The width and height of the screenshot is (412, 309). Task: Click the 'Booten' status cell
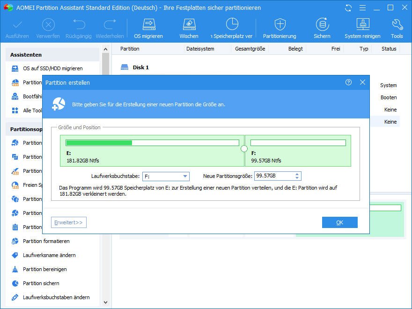[x=389, y=97]
